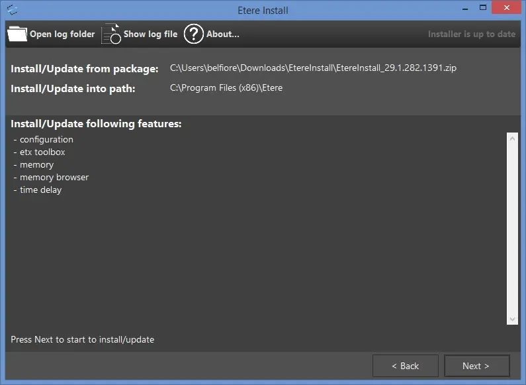Select the 'memory browser' feature entry
Viewport: 526px width, 385px height.
[x=54, y=178]
